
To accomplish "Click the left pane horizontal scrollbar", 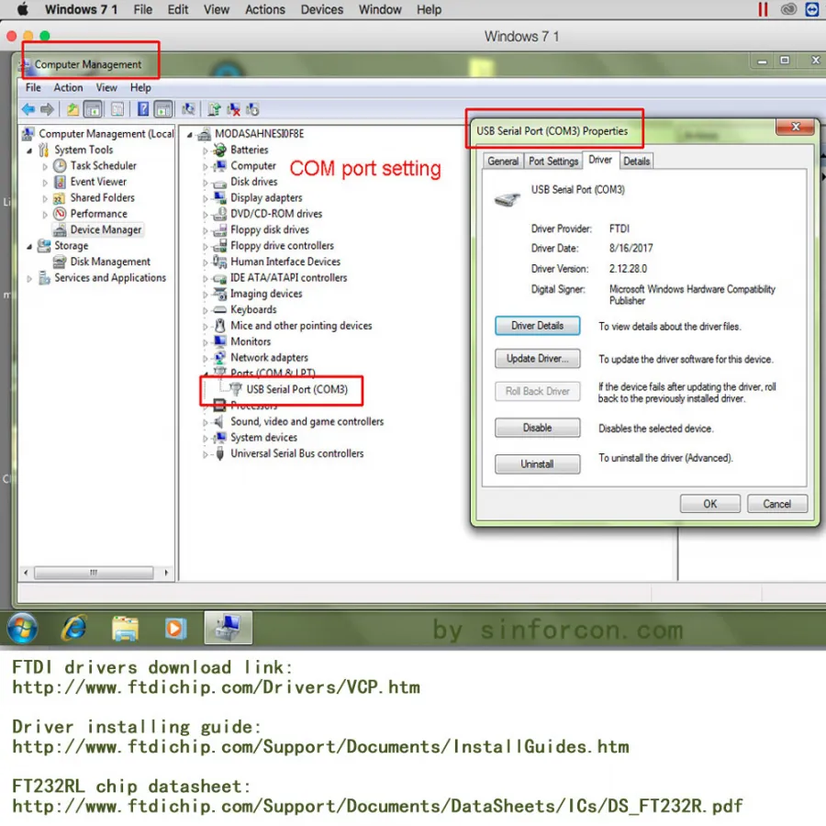I will point(95,573).
